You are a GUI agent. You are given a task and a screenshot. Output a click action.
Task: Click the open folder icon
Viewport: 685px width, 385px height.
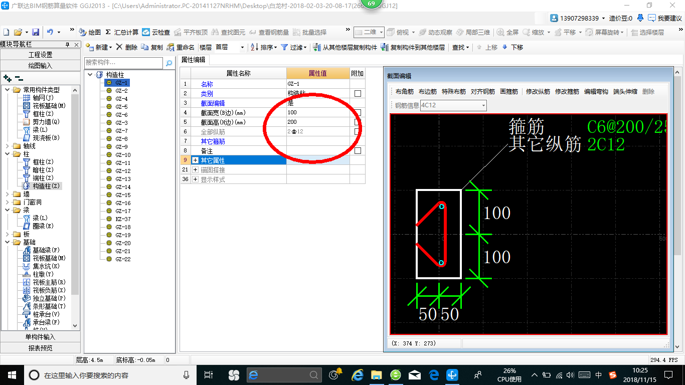tap(18, 32)
